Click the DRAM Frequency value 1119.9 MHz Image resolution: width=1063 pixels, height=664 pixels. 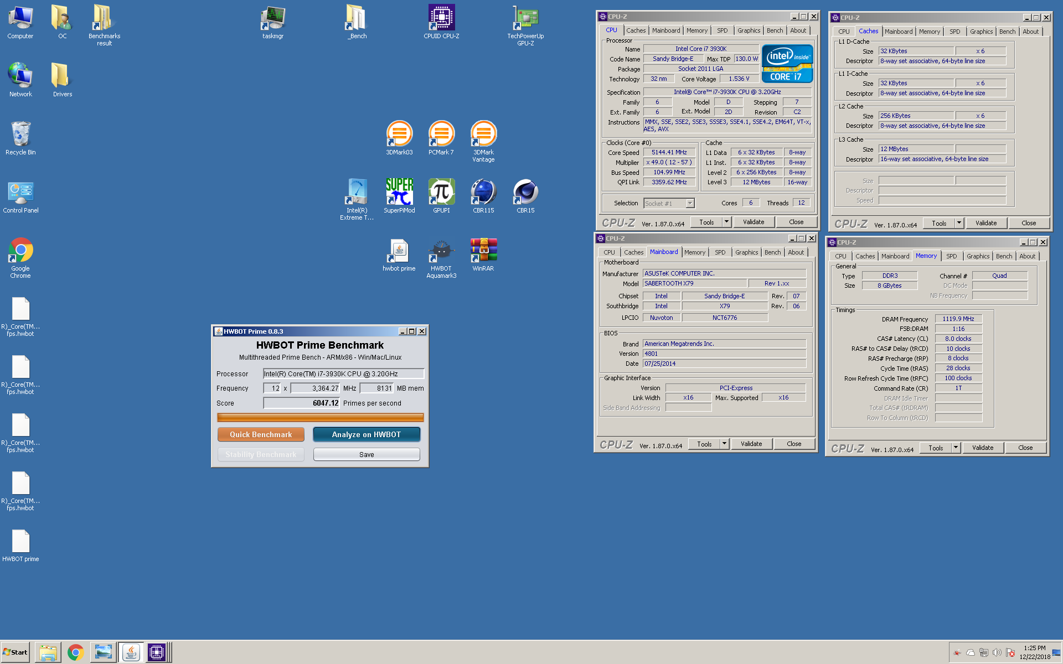[958, 319]
